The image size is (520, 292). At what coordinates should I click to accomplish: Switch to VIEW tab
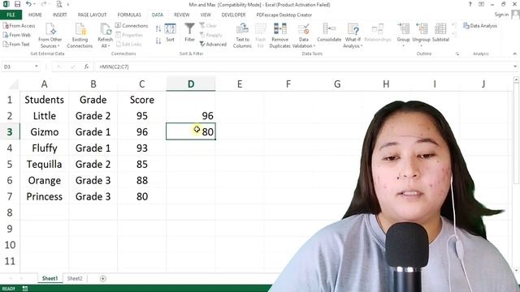tap(206, 15)
